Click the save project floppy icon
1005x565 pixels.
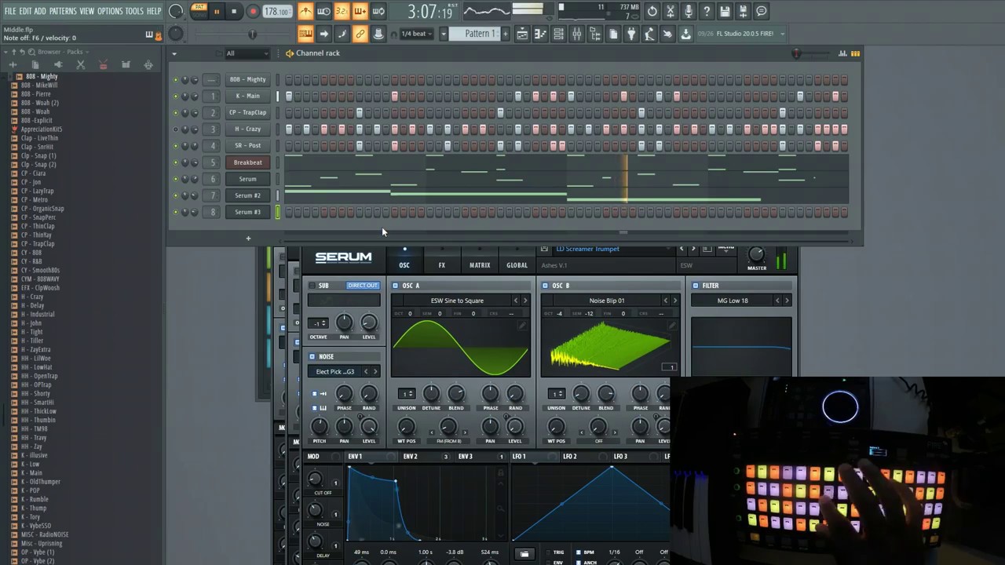pos(725,12)
